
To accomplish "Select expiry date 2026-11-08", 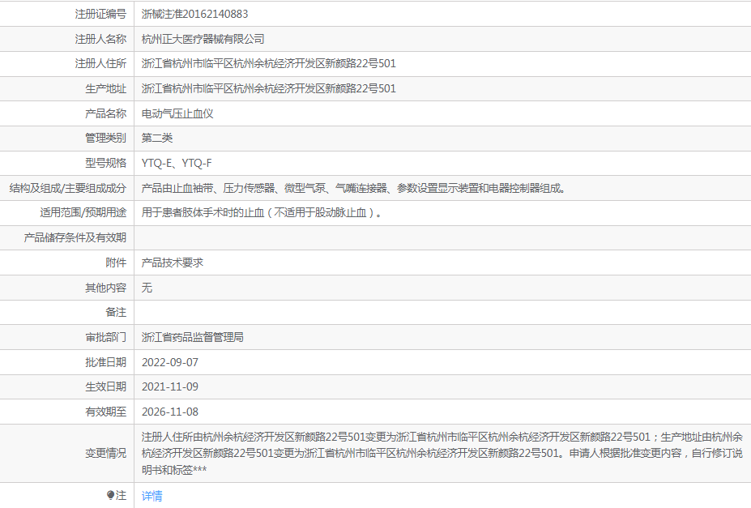I will 170,412.
